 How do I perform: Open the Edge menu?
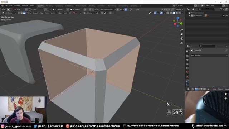(60, 13)
